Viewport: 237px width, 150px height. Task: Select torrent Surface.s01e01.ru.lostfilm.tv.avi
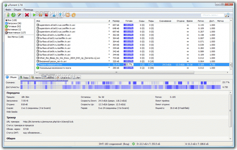click(132, 35)
